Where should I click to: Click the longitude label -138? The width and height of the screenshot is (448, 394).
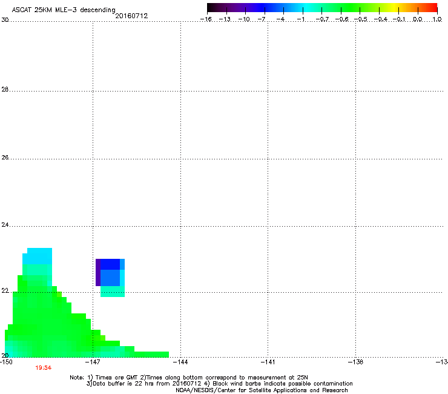pyautogui.click(x=356, y=362)
